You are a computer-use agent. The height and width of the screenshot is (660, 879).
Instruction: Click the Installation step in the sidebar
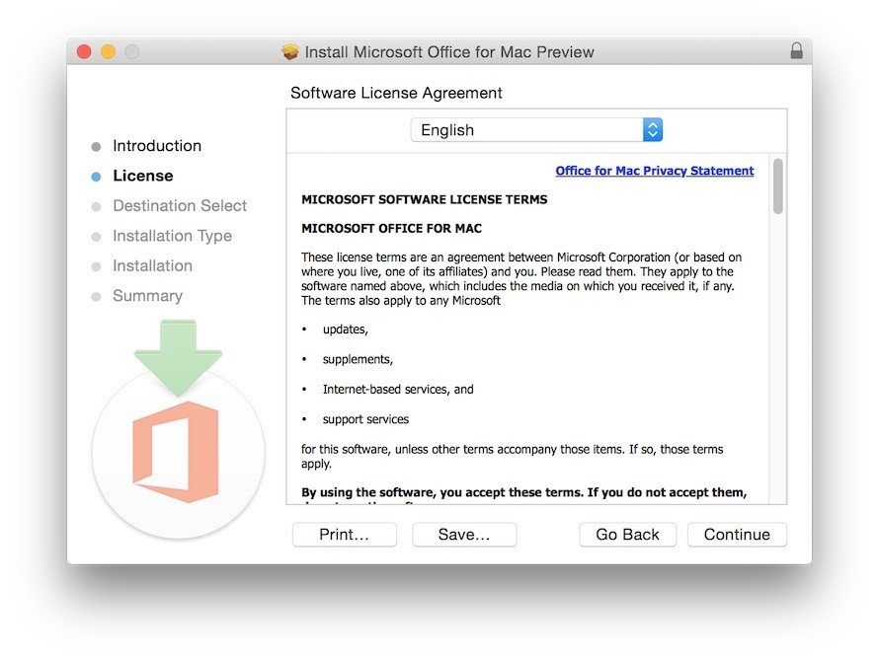(x=152, y=266)
